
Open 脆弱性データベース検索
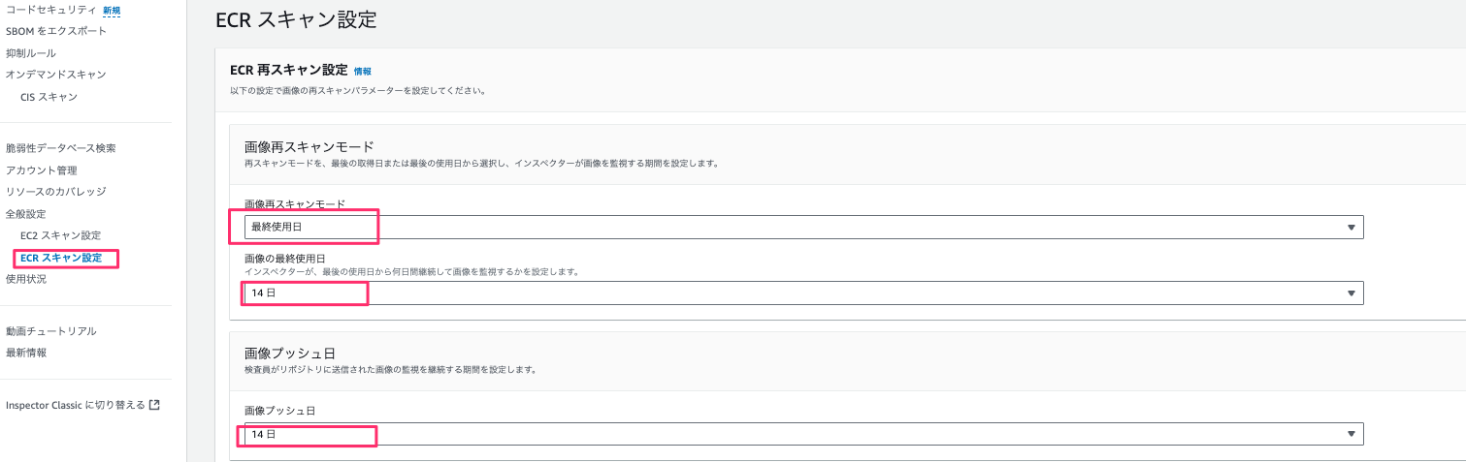(61, 148)
